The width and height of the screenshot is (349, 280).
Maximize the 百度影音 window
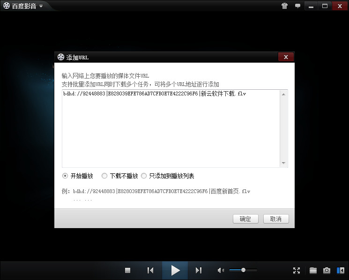pyautogui.click(x=325, y=6)
